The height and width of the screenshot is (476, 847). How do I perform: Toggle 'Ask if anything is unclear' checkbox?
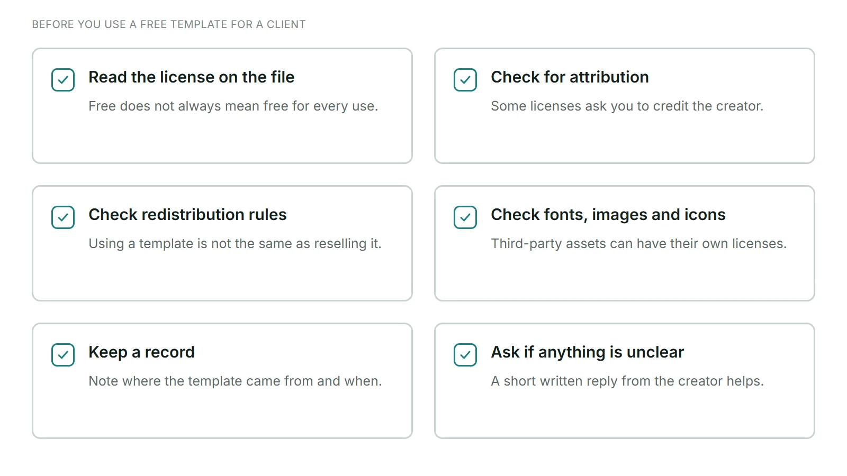click(x=465, y=355)
